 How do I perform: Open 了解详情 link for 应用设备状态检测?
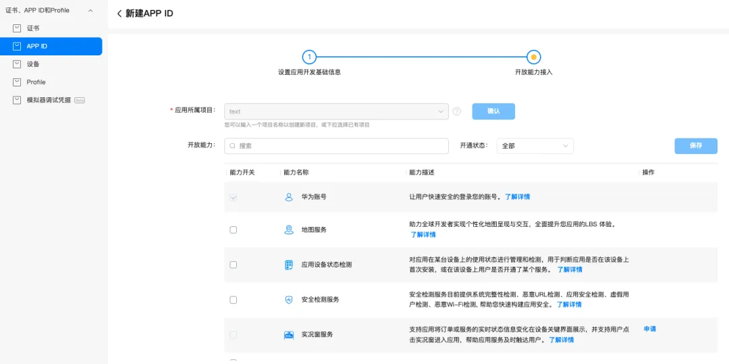(x=570, y=269)
